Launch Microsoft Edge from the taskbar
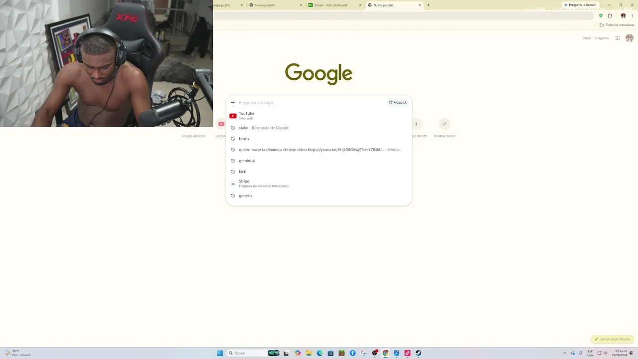This screenshot has height=359, width=638. pos(319,353)
